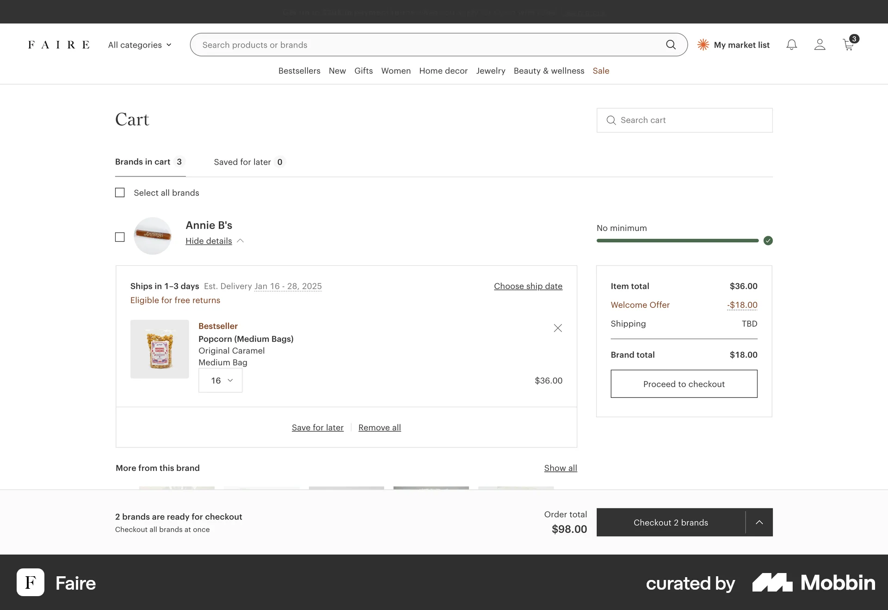Screen dimensions: 888x610
Task: Open the account profile icon
Action: click(820, 44)
